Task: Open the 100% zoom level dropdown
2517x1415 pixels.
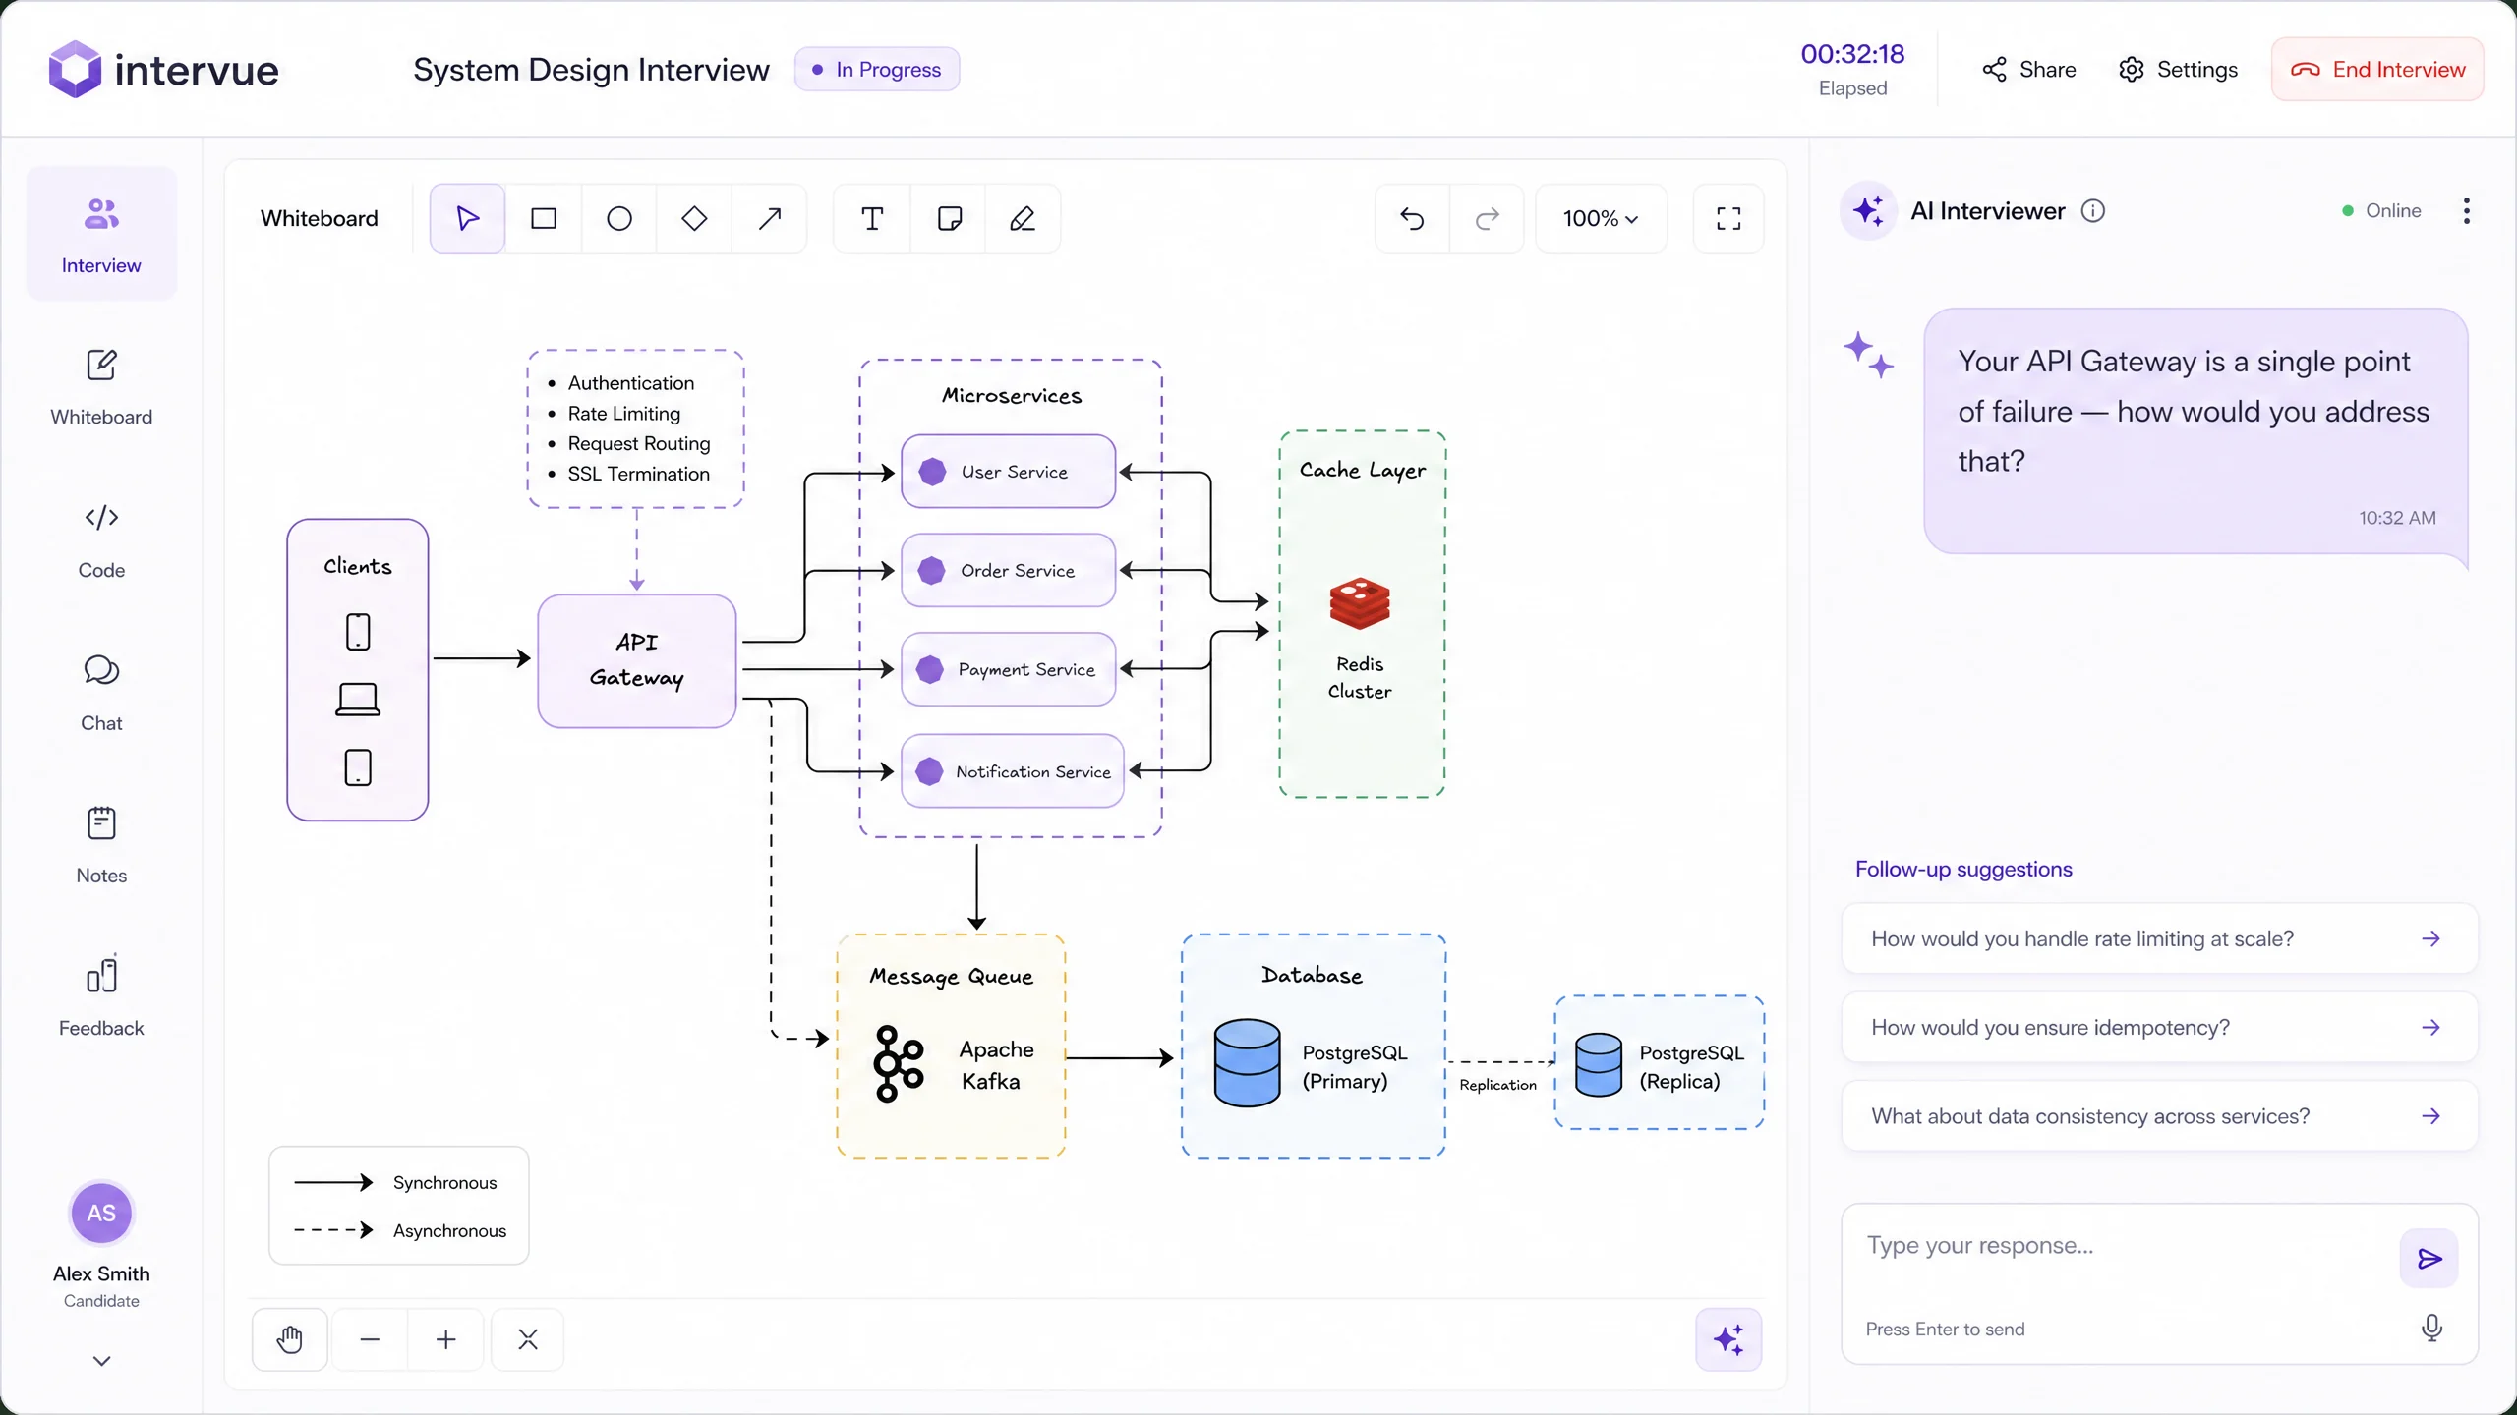Action: 1601,218
